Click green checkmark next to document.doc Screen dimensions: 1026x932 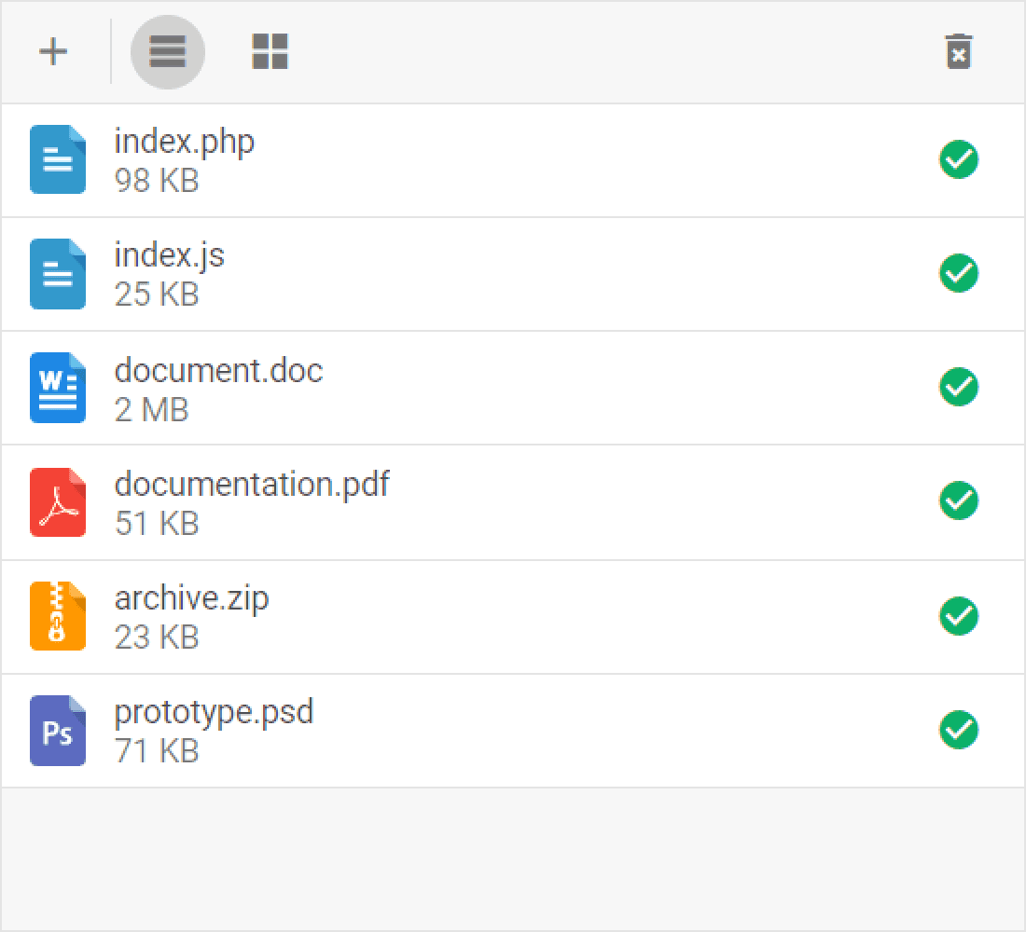coord(959,387)
